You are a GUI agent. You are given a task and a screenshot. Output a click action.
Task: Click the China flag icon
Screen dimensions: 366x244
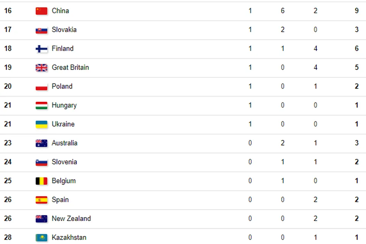click(41, 11)
